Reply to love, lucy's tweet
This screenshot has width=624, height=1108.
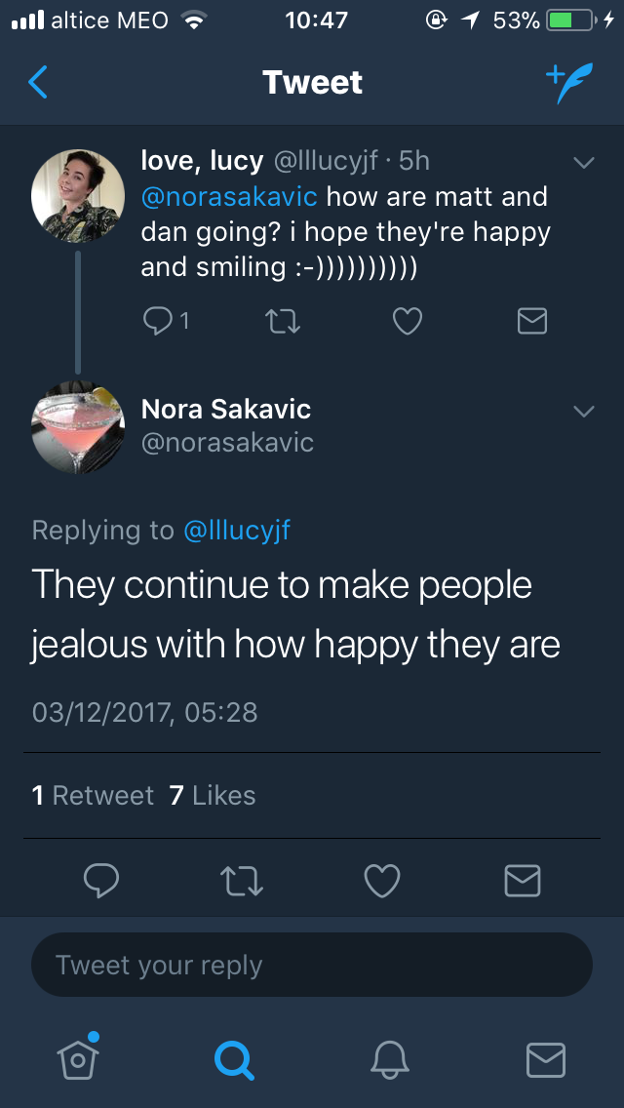(158, 320)
